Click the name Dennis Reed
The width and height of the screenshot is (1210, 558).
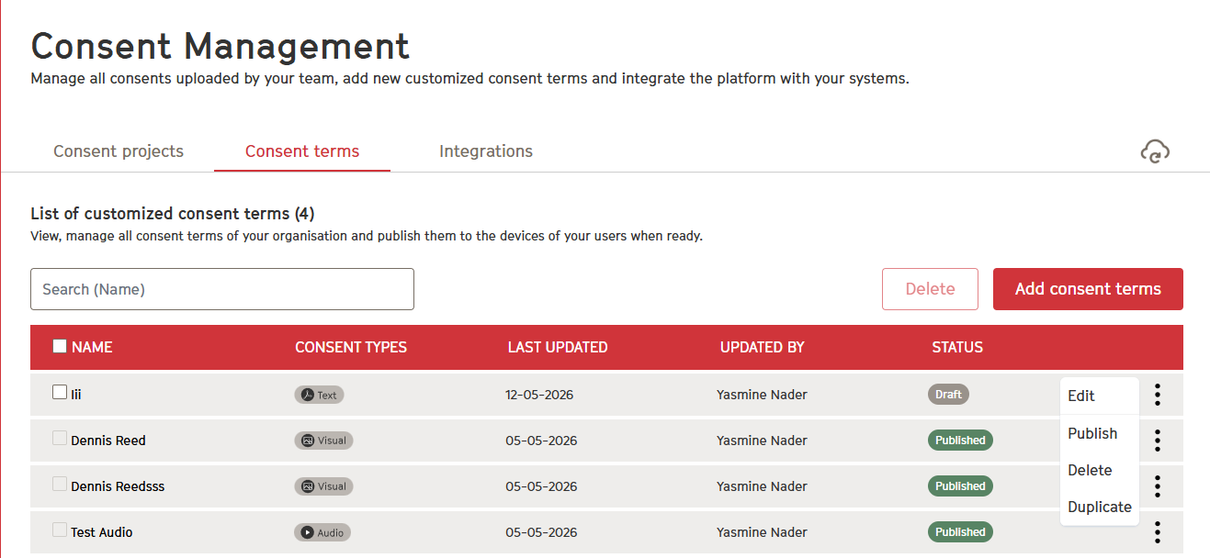(x=108, y=441)
